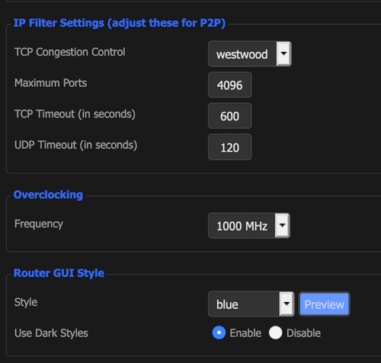The height and width of the screenshot is (363, 381).
Task: Preview the selected router GUI style
Action: 325,304
